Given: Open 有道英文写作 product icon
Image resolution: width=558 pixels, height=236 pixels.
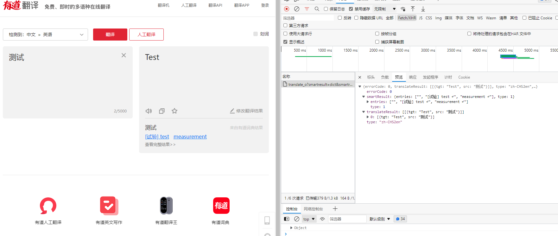Looking at the screenshot, I should tap(109, 206).
